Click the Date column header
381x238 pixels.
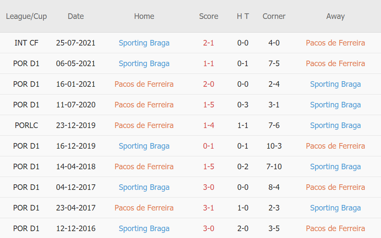[76, 16]
